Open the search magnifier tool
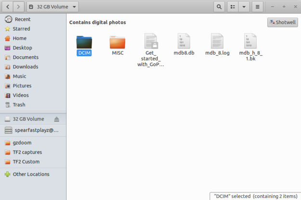The width and height of the screenshot is (301, 200). tap(219, 7)
